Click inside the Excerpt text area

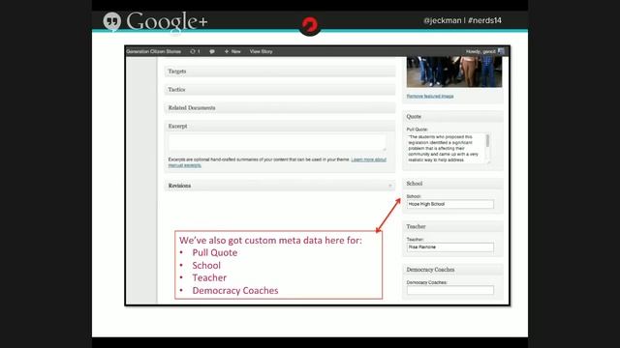point(277,142)
